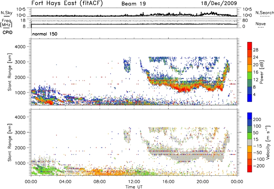Click the date '18/Dec/2009'
The image size is (274, 189).
pyautogui.click(x=219, y=3)
